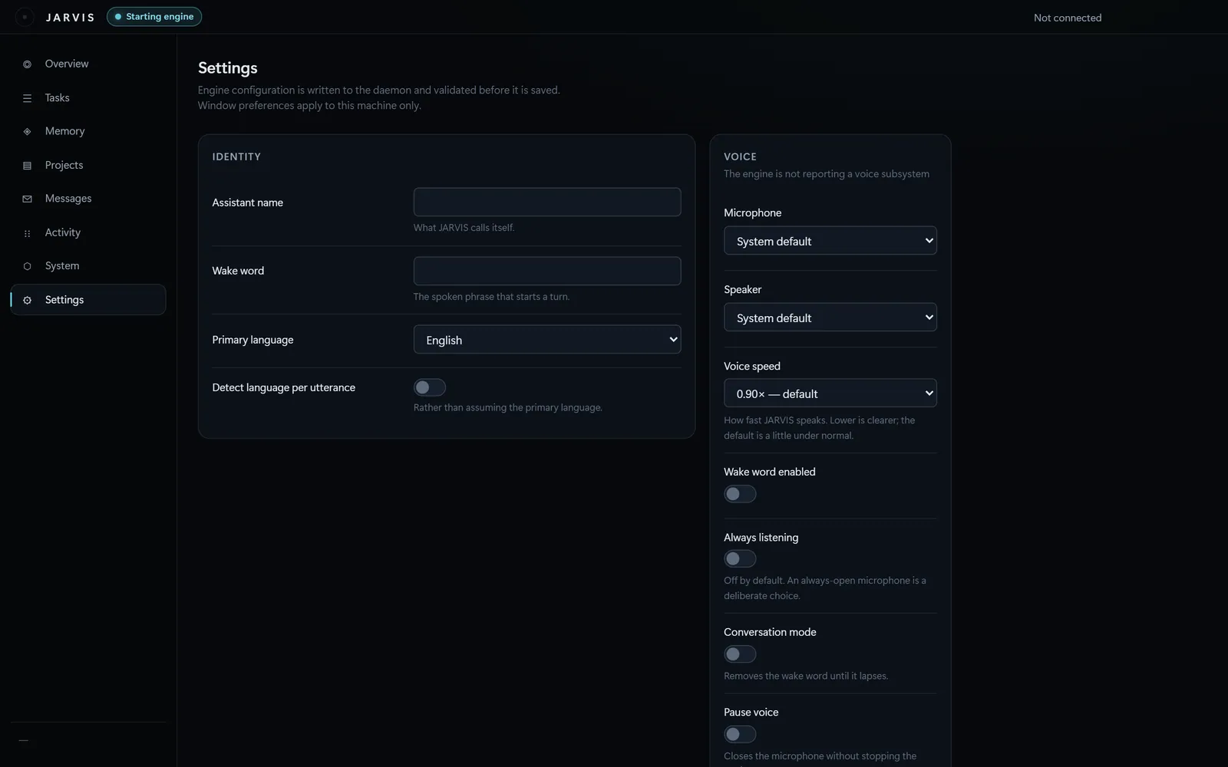This screenshot has width=1228, height=767.
Task: Open the Settings sidebar item
Action: click(88, 300)
